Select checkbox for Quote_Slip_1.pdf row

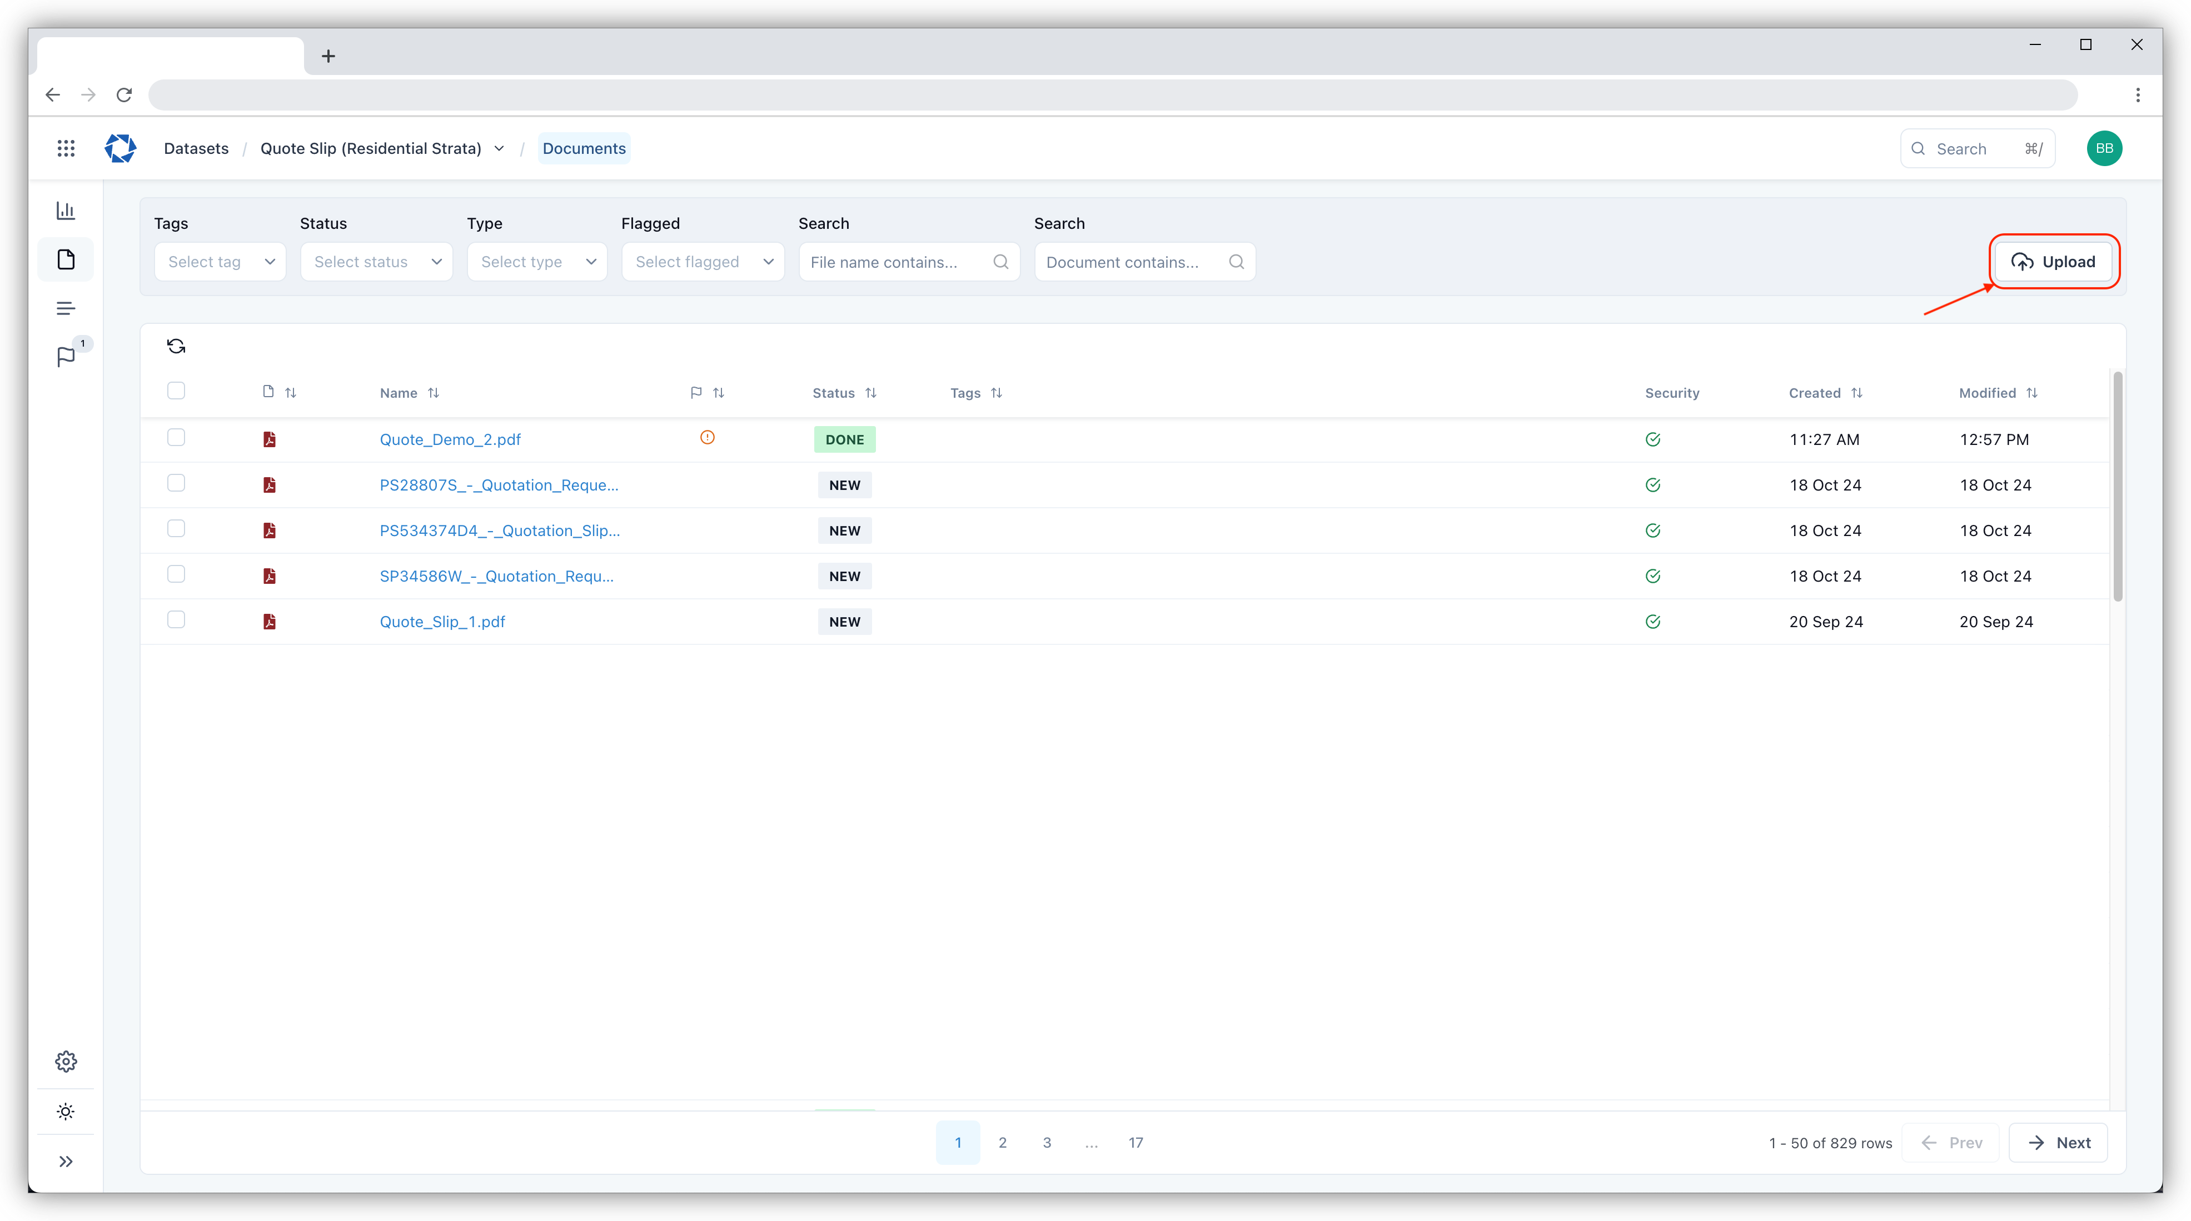pos(176,620)
